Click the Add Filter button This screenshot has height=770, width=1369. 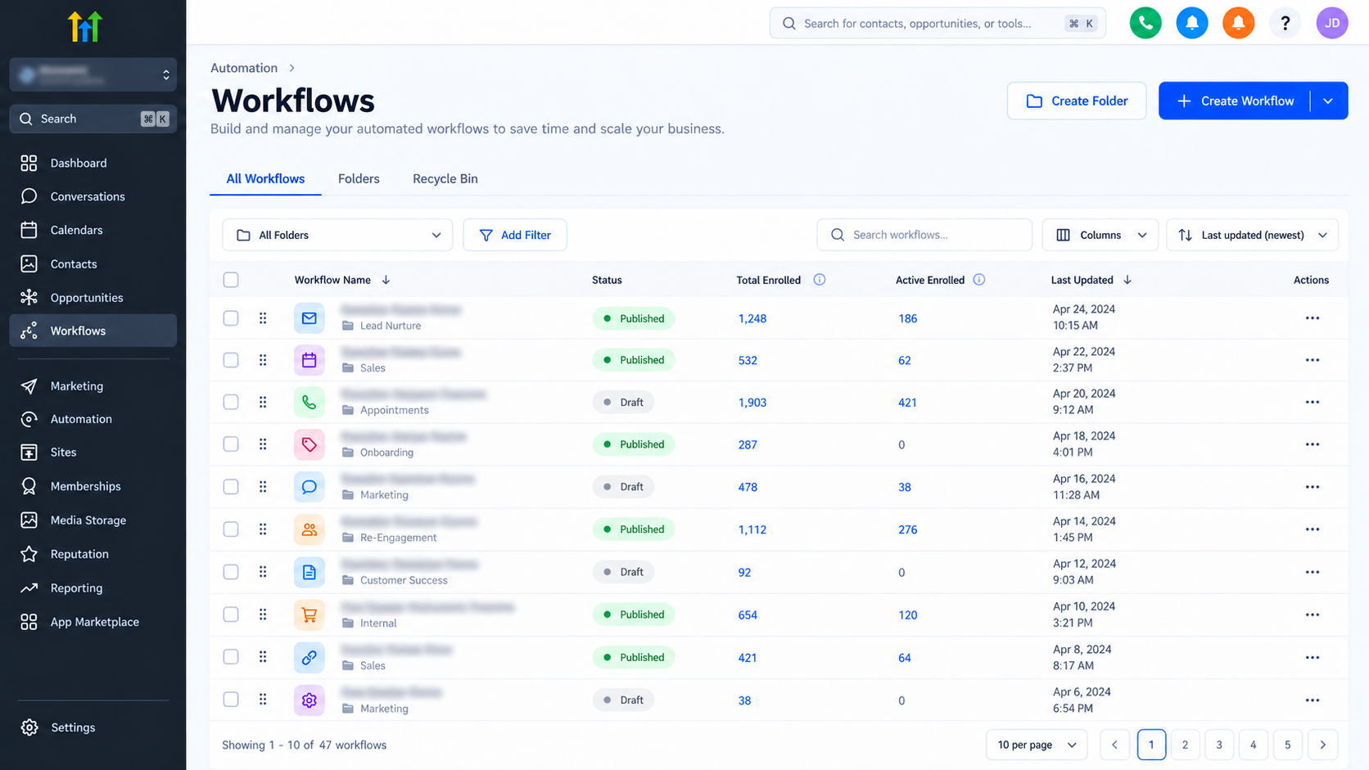515,235
